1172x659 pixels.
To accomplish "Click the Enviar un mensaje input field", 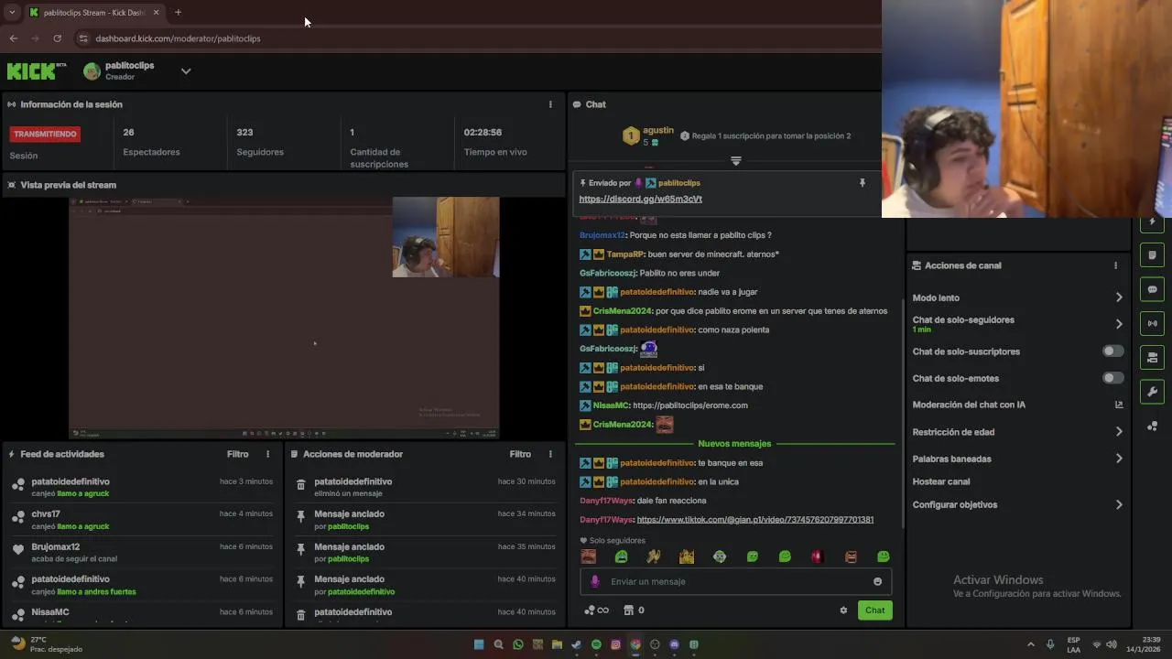I will (735, 581).
